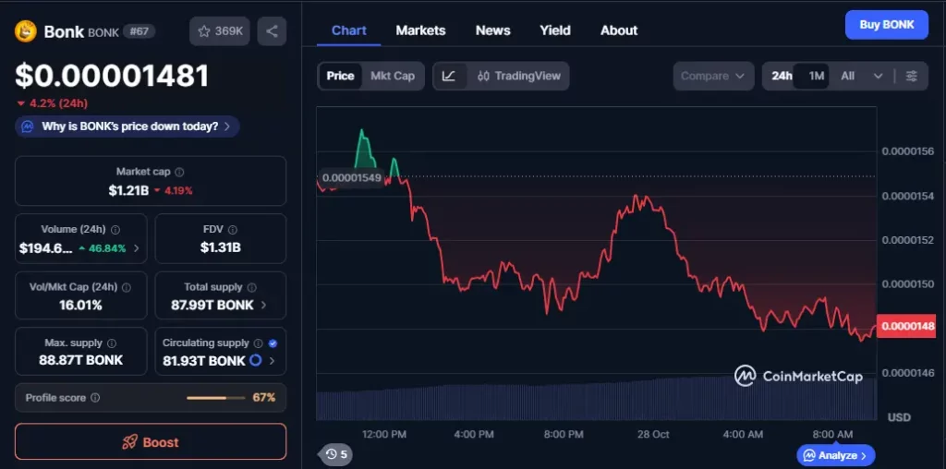This screenshot has width=946, height=469.
Task: Click the share icon next to watchlist
Action: pos(272,31)
